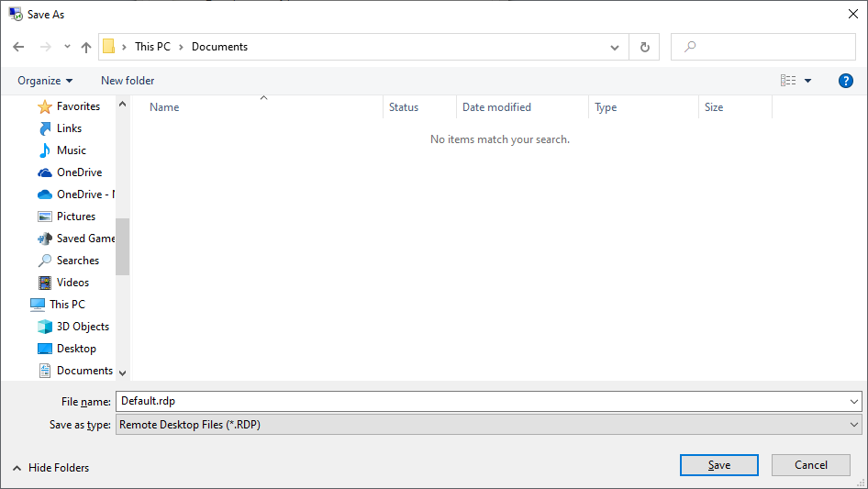Open Music in the navigation pane
The height and width of the screenshot is (489, 868).
tap(72, 150)
